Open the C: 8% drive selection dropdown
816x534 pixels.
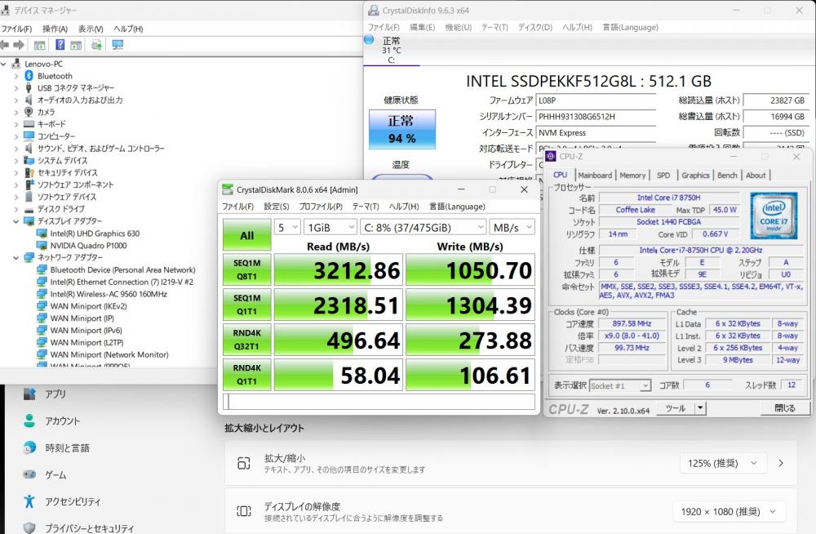point(424,227)
